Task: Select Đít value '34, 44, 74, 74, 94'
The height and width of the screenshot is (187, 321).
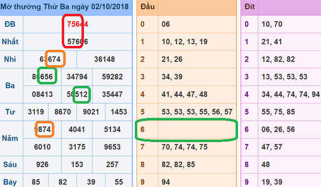Action: (291, 95)
